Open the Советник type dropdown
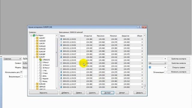The height and width of the screenshot is (108, 192). coord(12,59)
